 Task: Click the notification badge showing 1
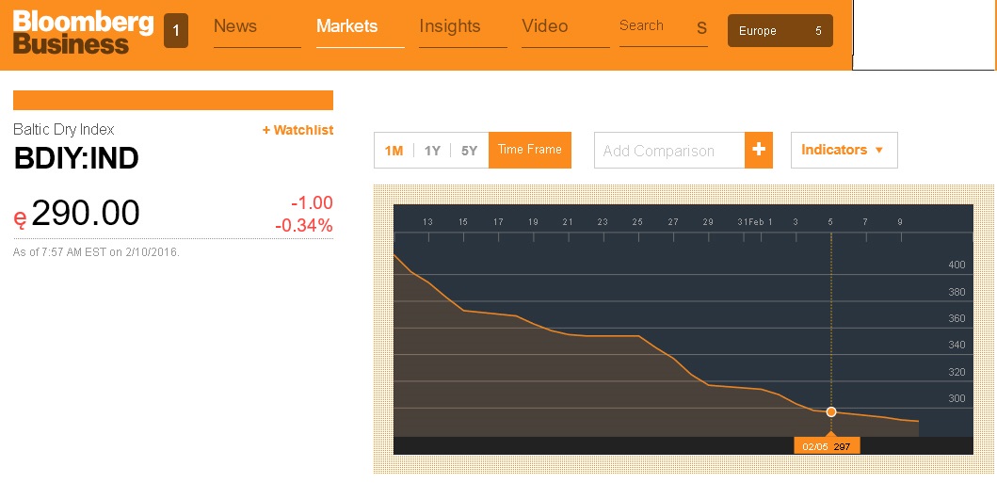pos(175,30)
